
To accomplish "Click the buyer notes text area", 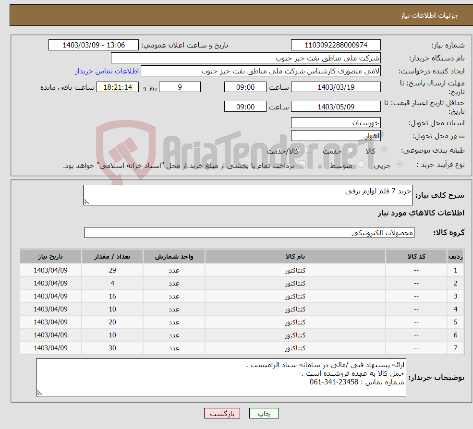I will [x=221, y=377].
